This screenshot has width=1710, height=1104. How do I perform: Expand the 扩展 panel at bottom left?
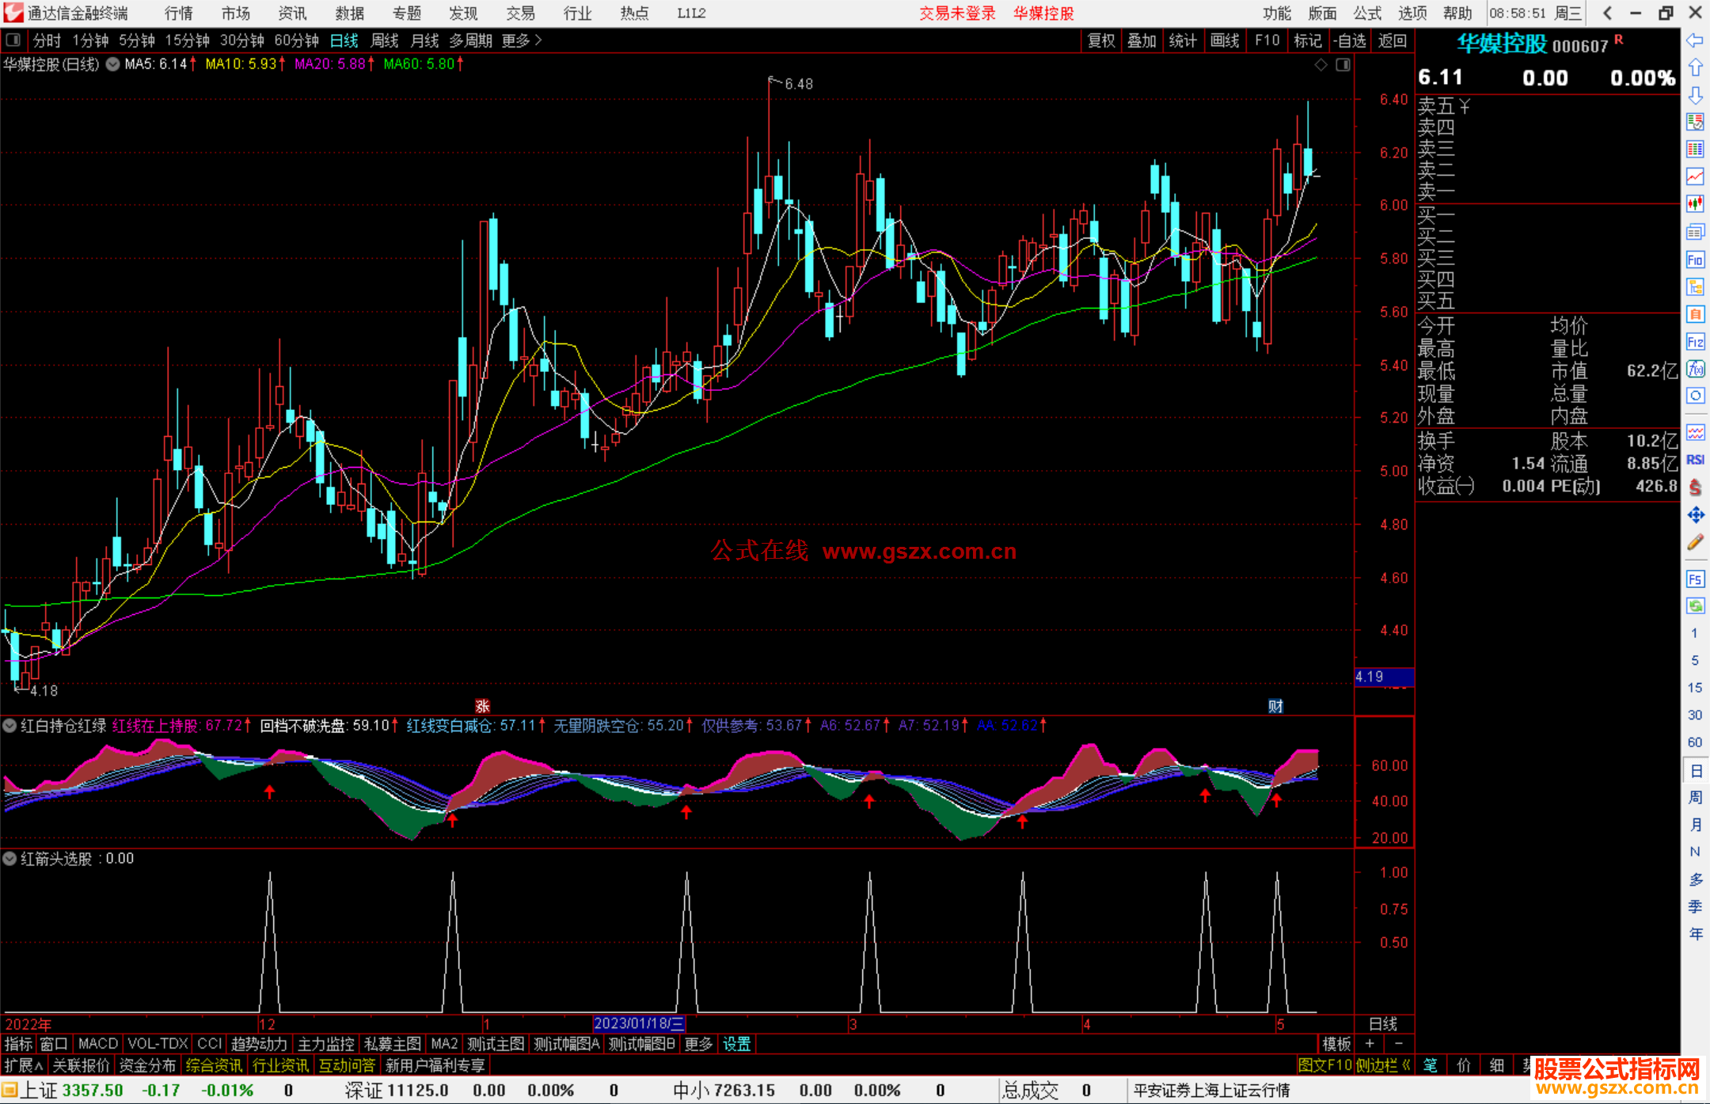[x=23, y=1065]
